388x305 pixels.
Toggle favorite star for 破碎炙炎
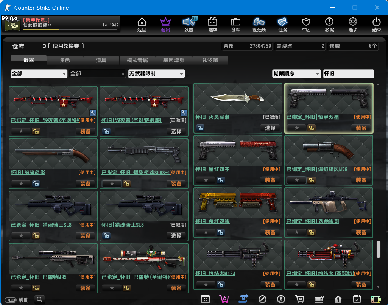tap(21, 184)
